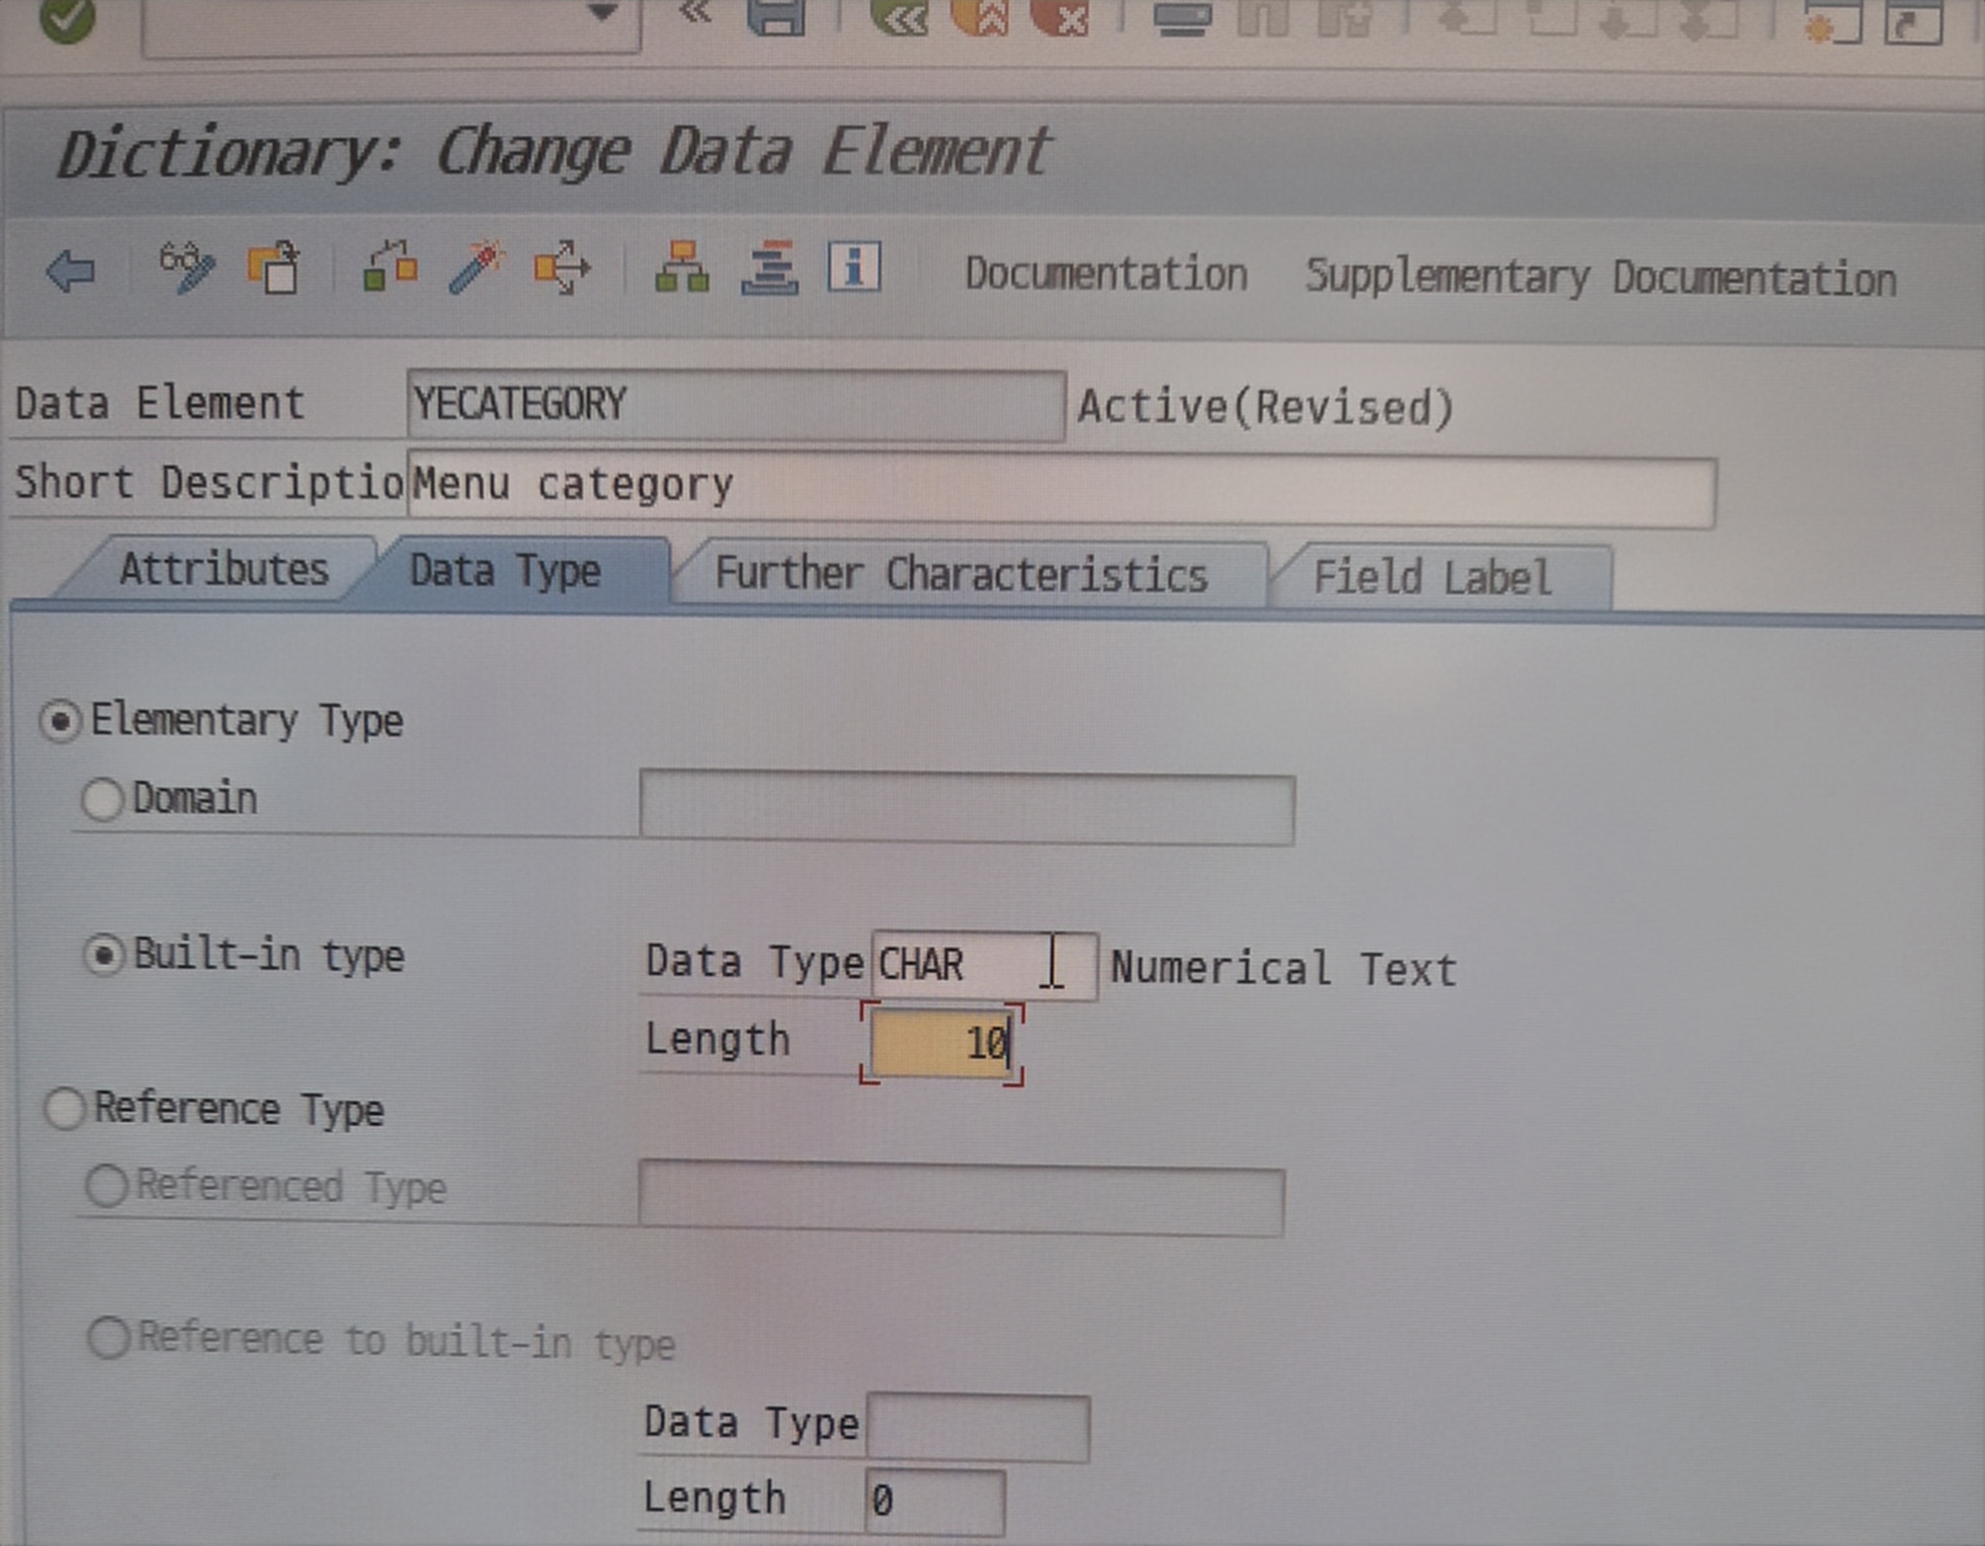
Task: Click the Check icon with green and orange squares
Action: 391,266
